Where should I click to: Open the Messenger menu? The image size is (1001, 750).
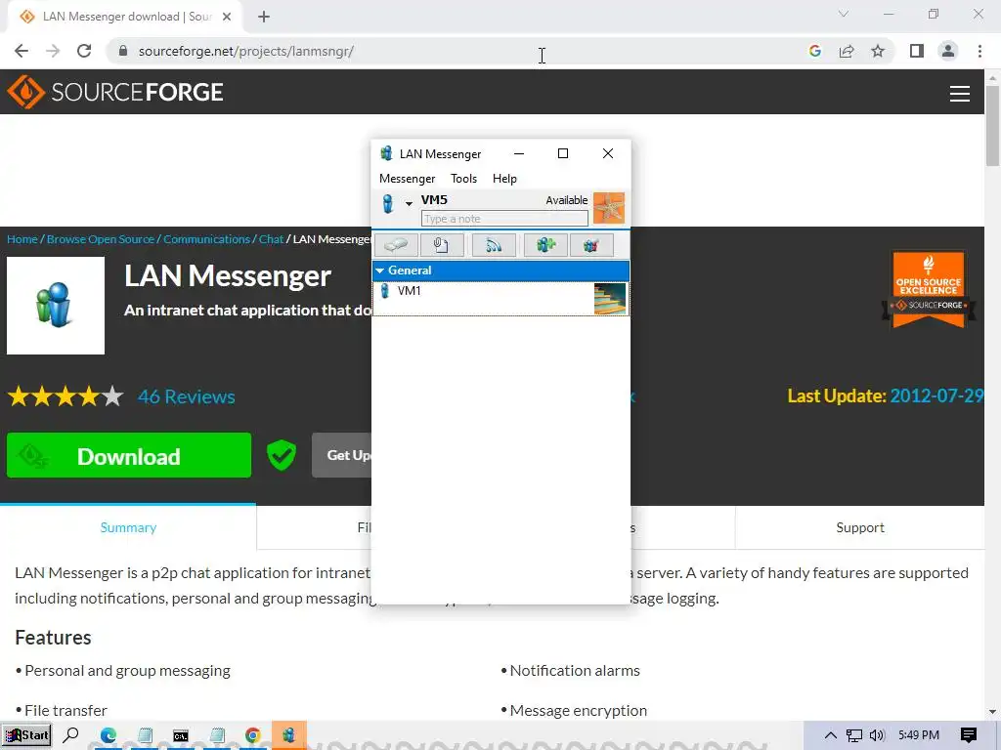click(x=408, y=179)
